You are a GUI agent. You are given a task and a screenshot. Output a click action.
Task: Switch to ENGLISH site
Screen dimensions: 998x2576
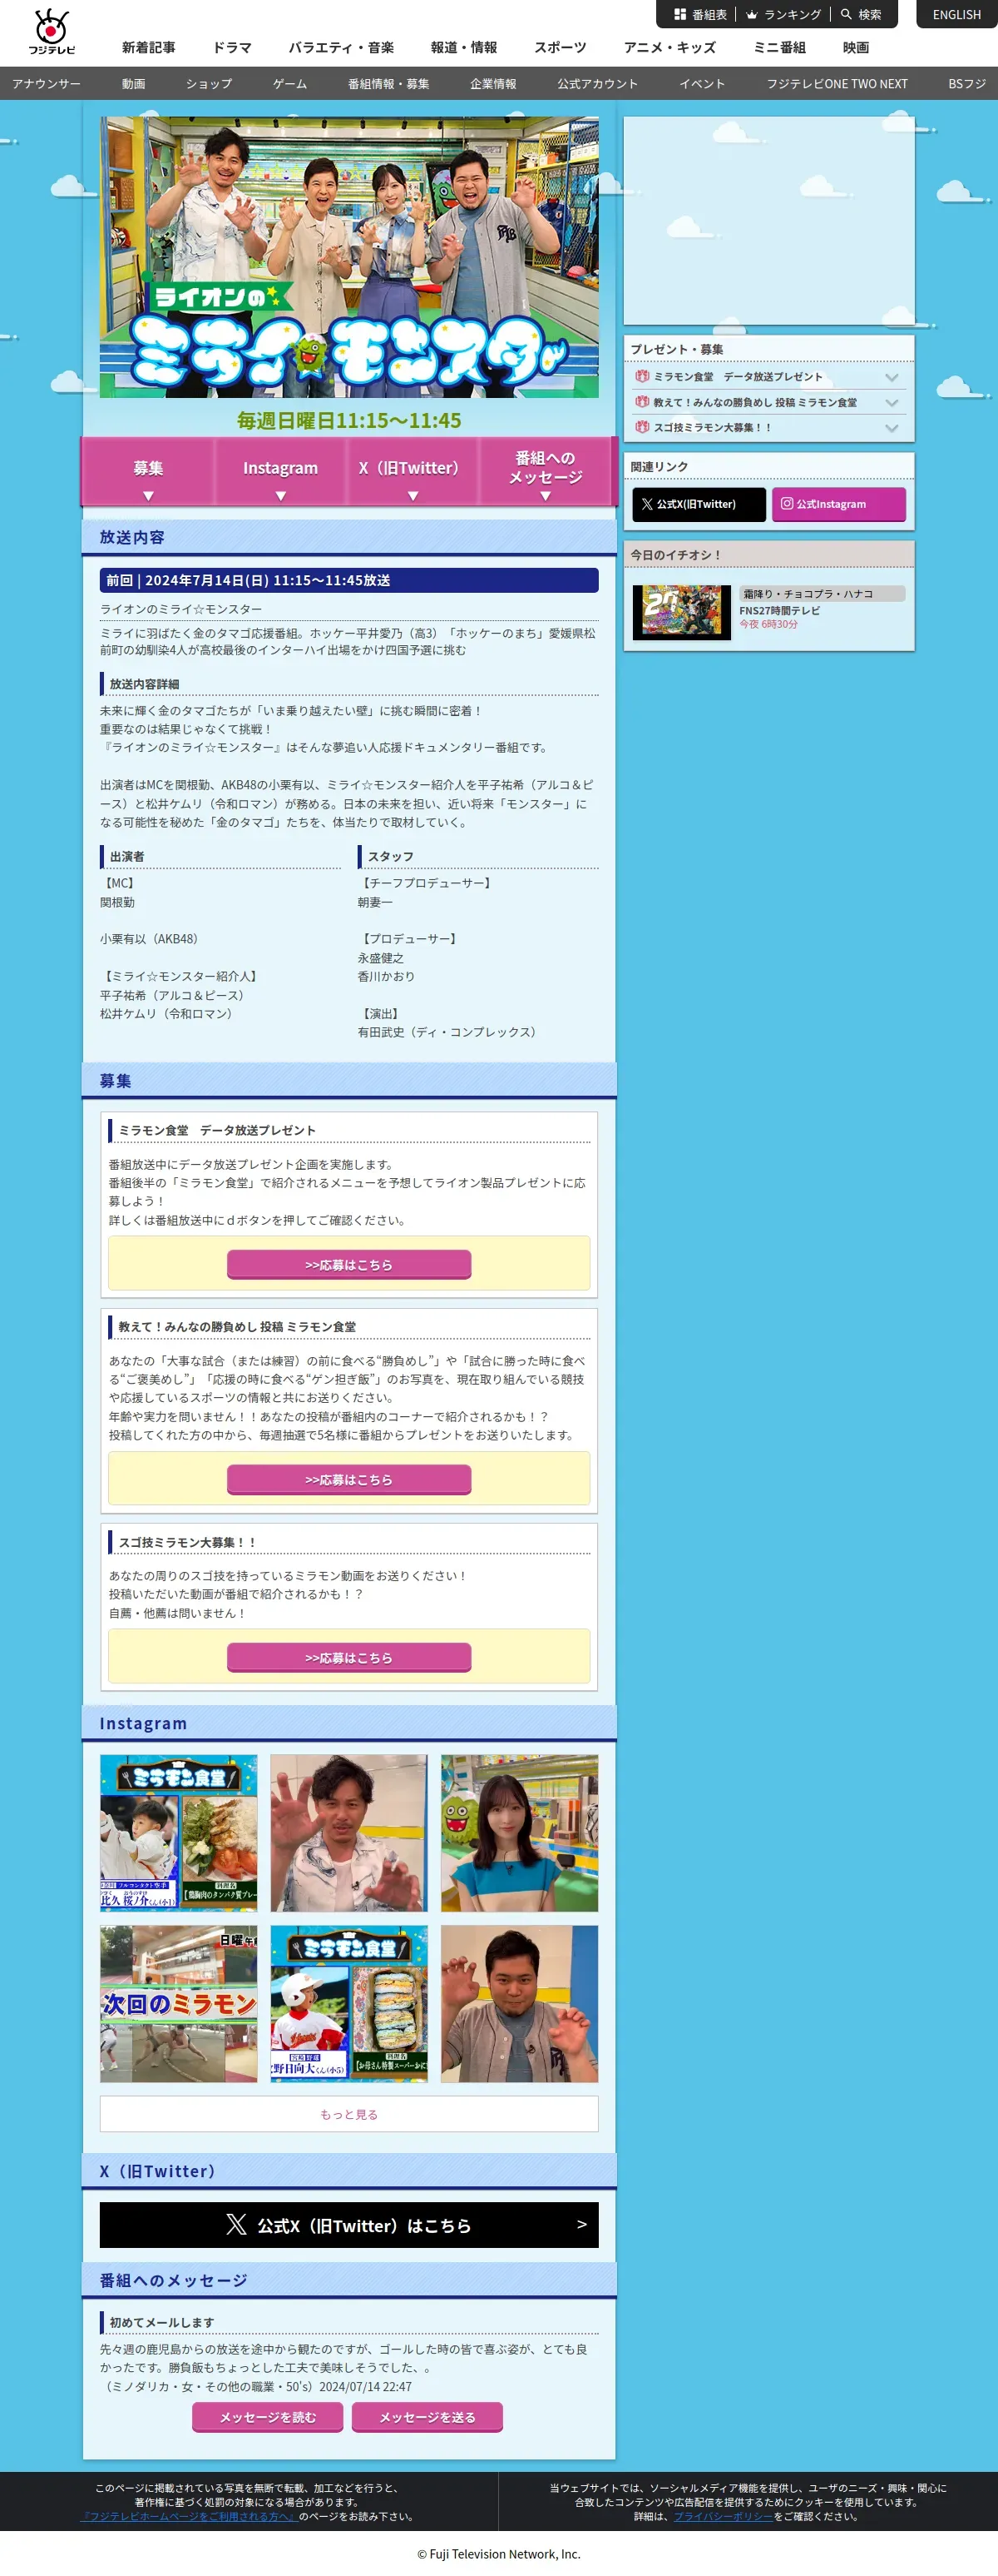coord(956,15)
